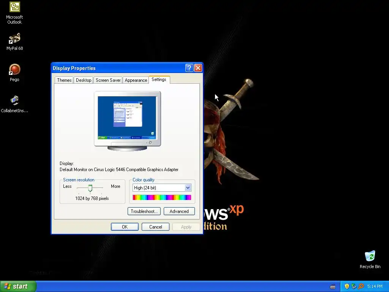Click the monitor preview image

click(127, 121)
